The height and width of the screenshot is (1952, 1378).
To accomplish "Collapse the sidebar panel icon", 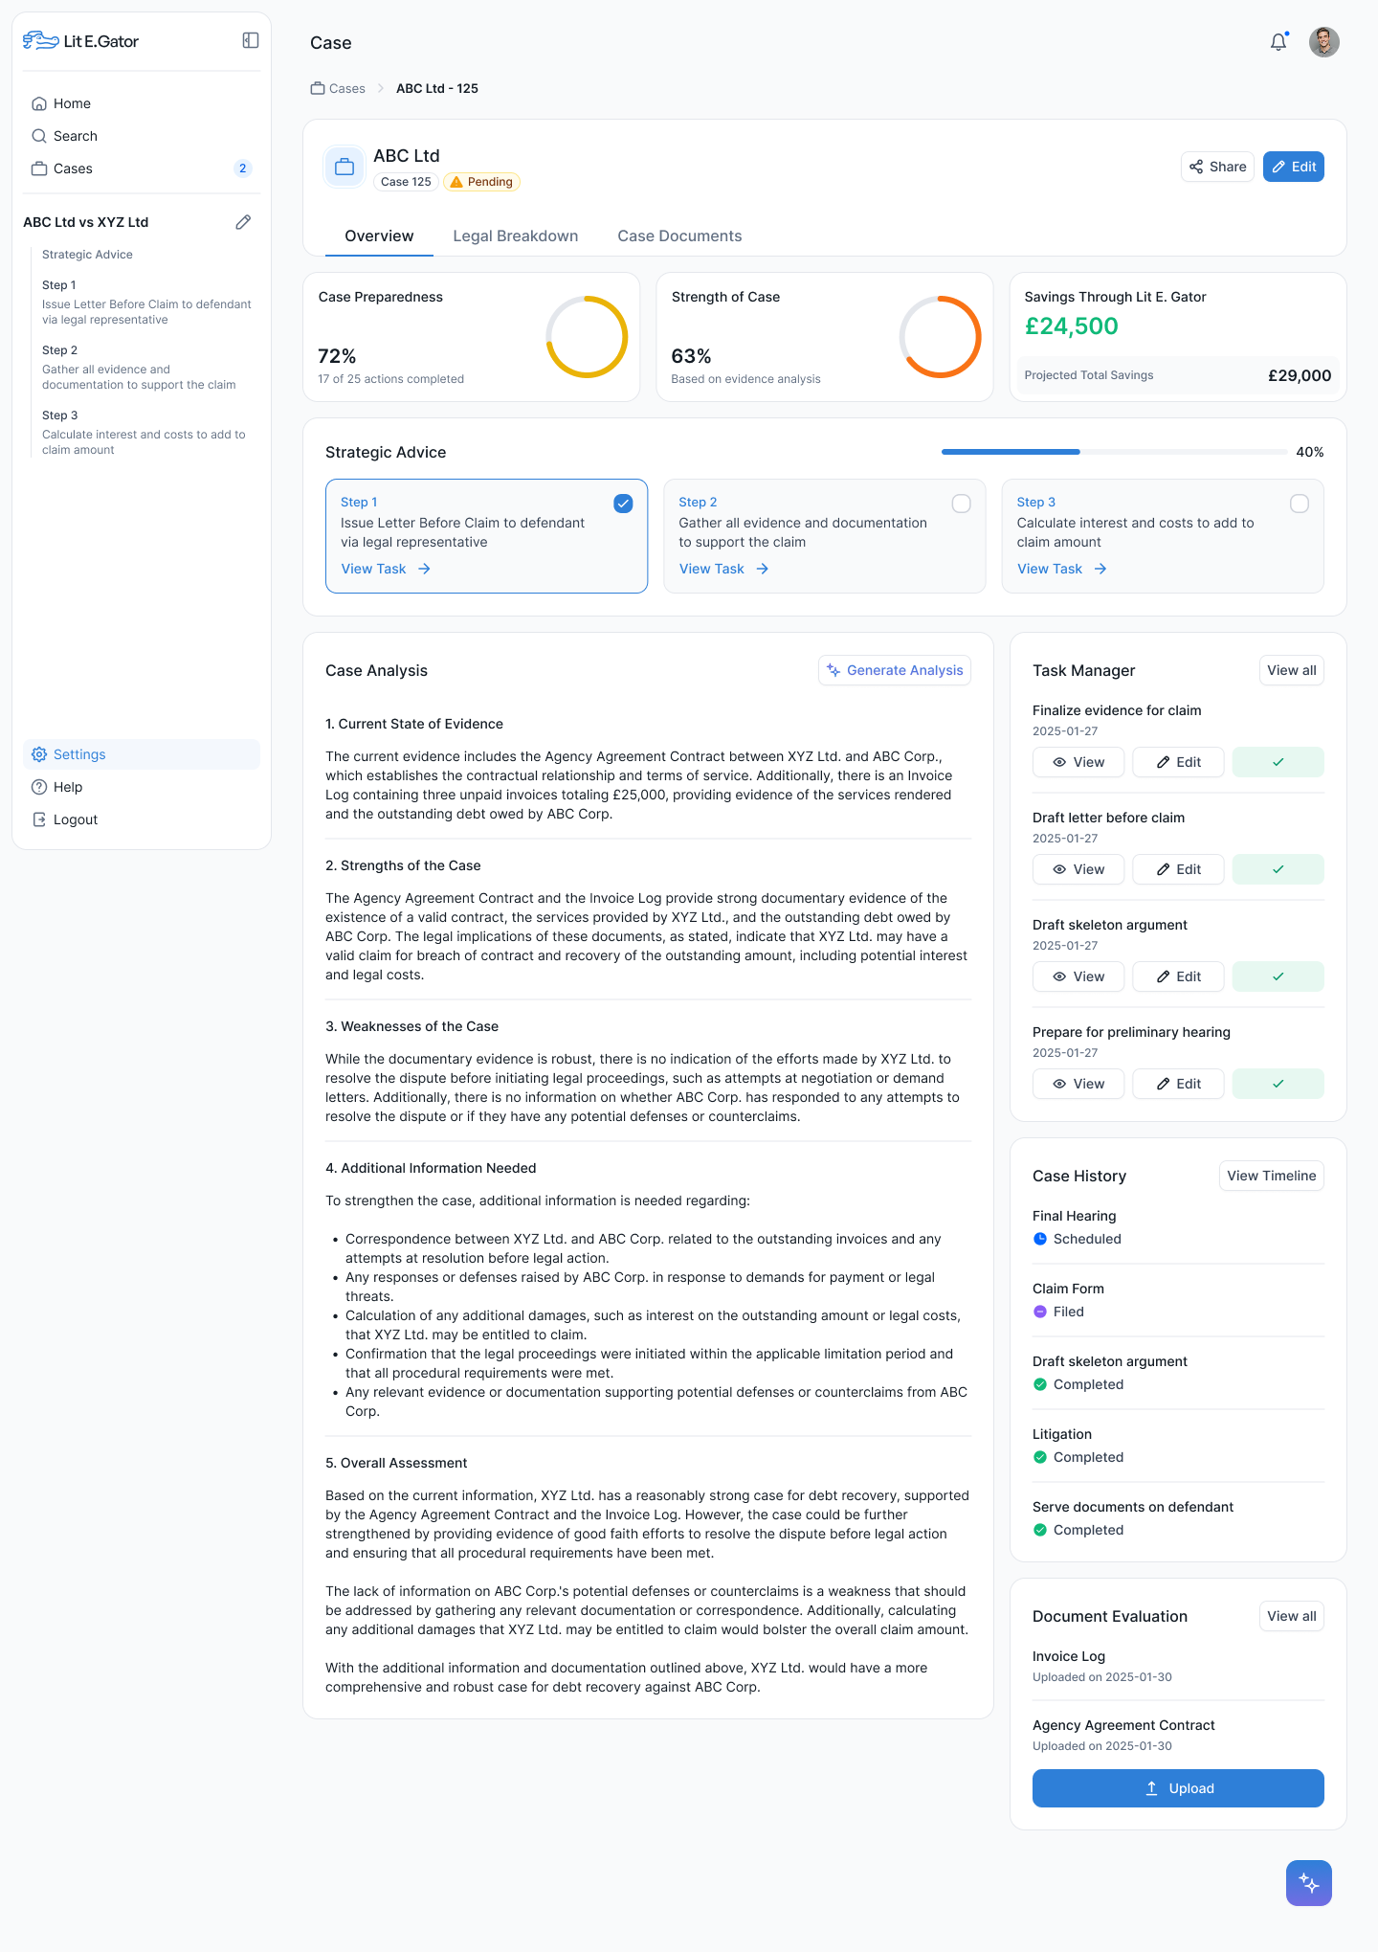I will click(x=251, y=40).
